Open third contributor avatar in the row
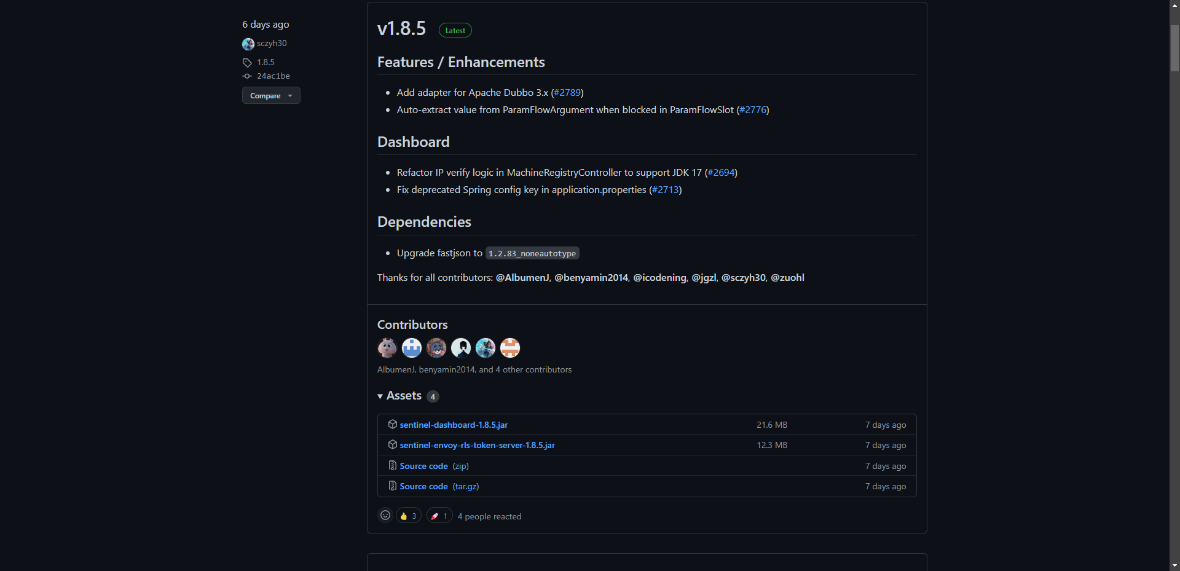This screenshot has height=571, width=1180. [436, 348]
